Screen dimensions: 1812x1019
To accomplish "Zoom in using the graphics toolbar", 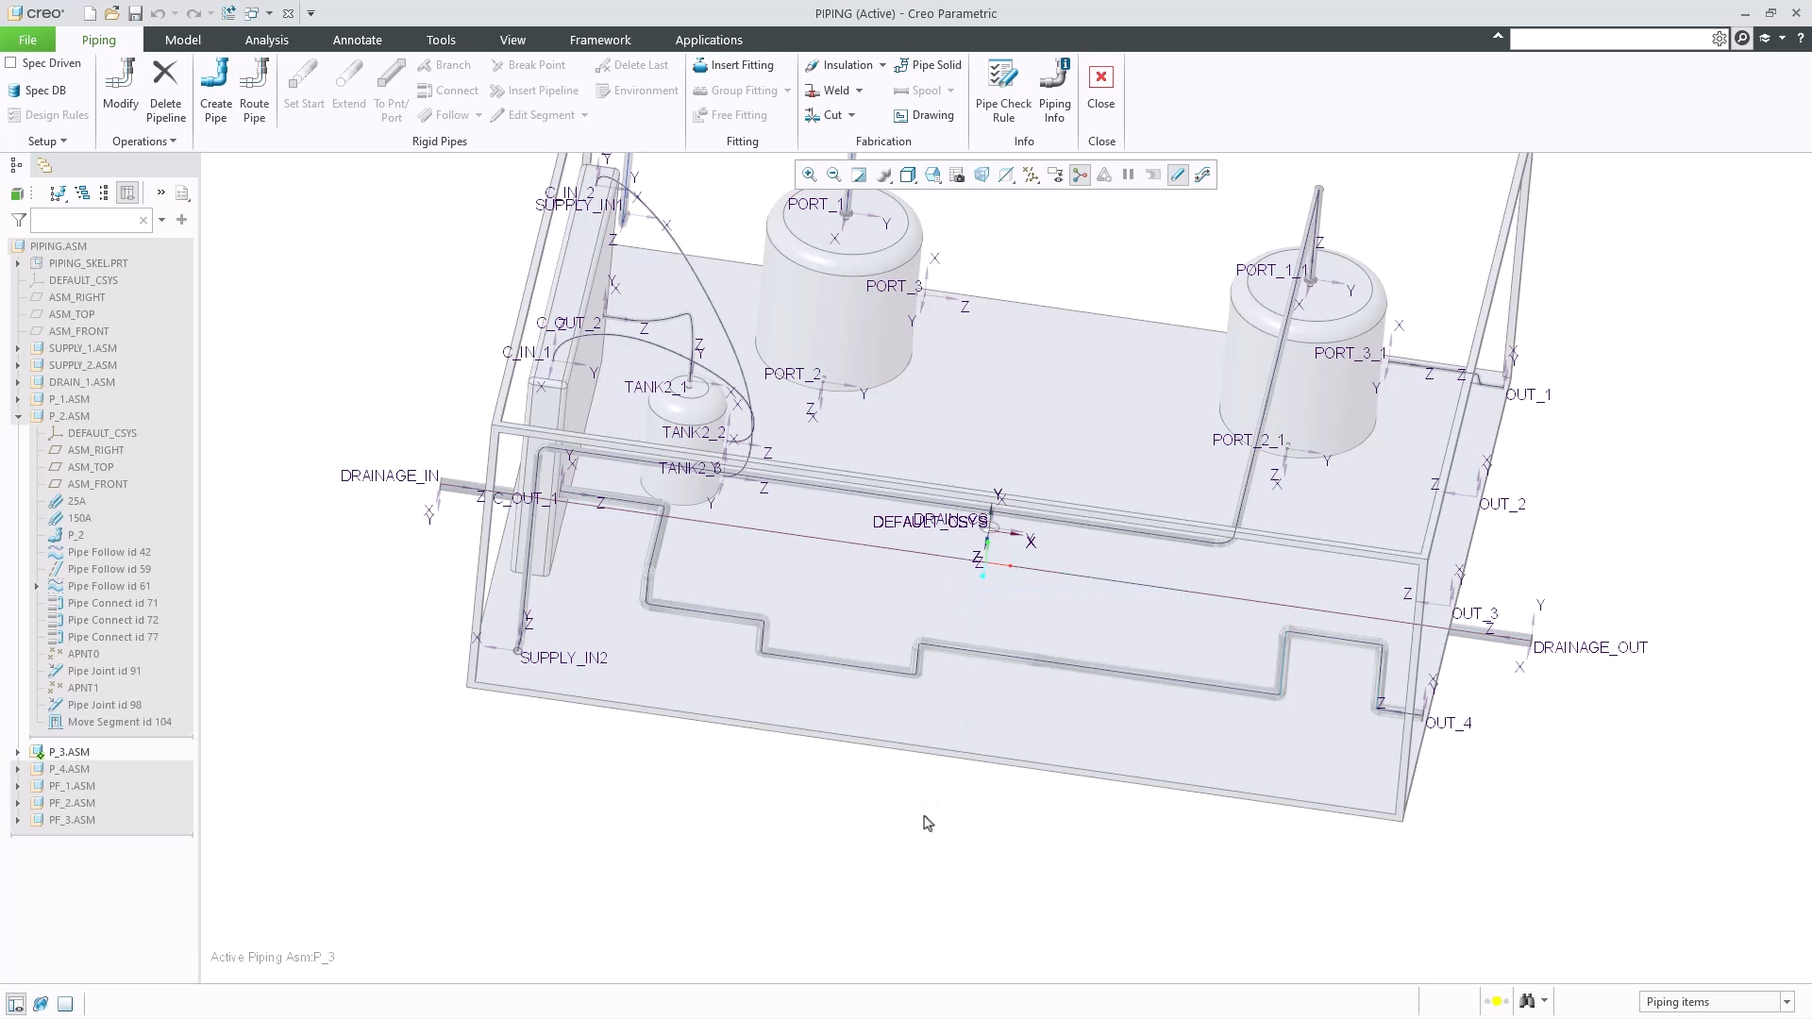I will pos(809,175).
